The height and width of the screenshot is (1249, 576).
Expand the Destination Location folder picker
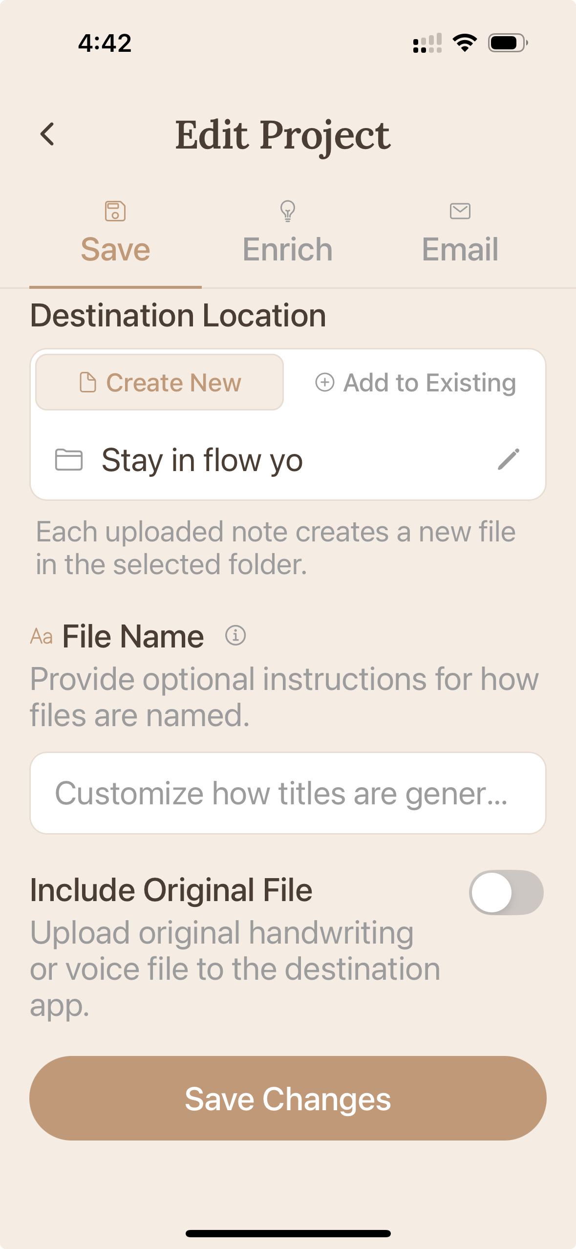(x=288, y=460)
